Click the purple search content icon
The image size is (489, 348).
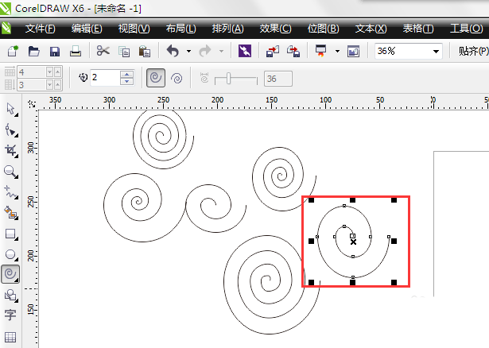[245, 51]
